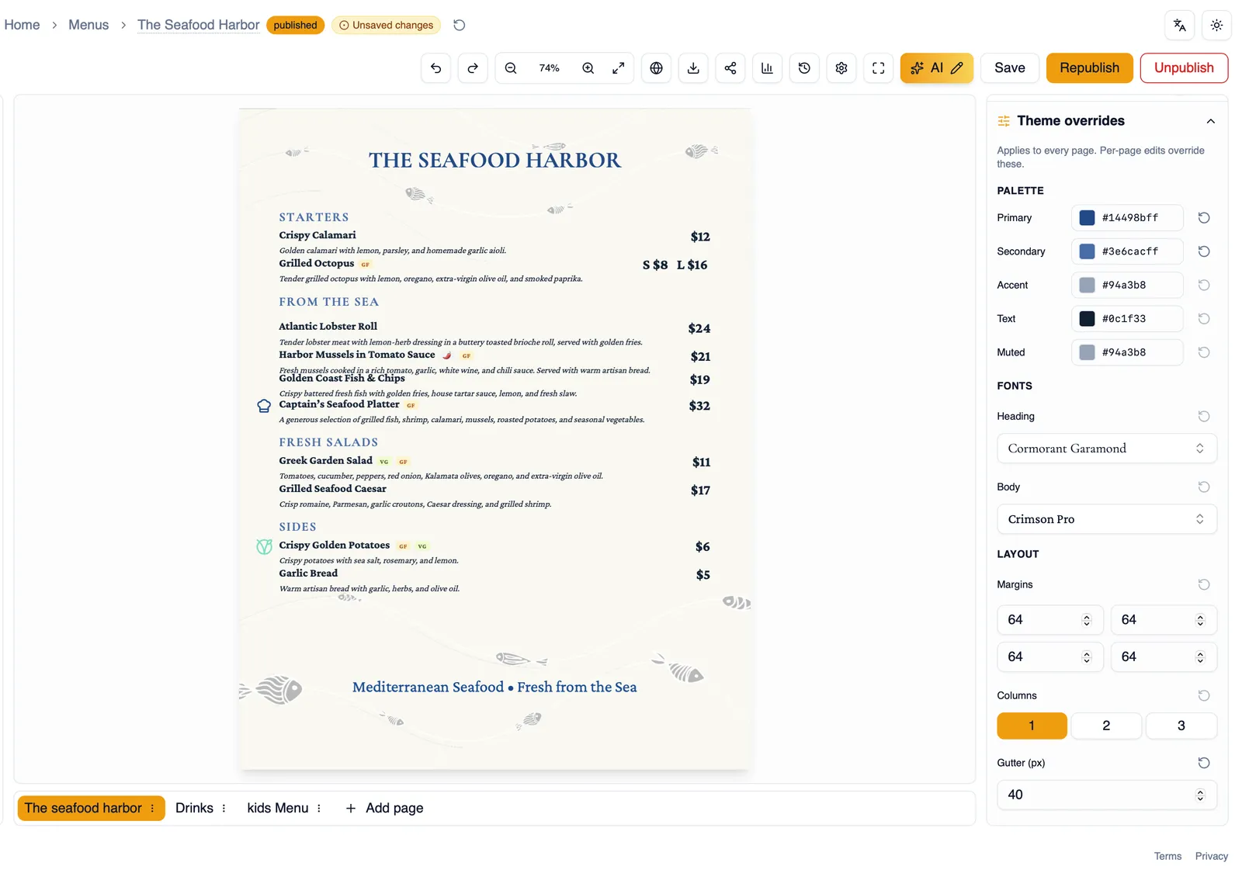This screenshot has height=873, width=1242.
Task: Enter fullscreen with the frame icon
Action: 879,68
